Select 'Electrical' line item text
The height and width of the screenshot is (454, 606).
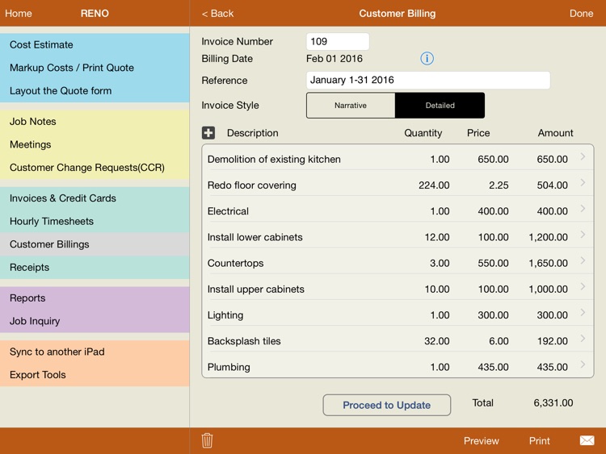[228, 211]
